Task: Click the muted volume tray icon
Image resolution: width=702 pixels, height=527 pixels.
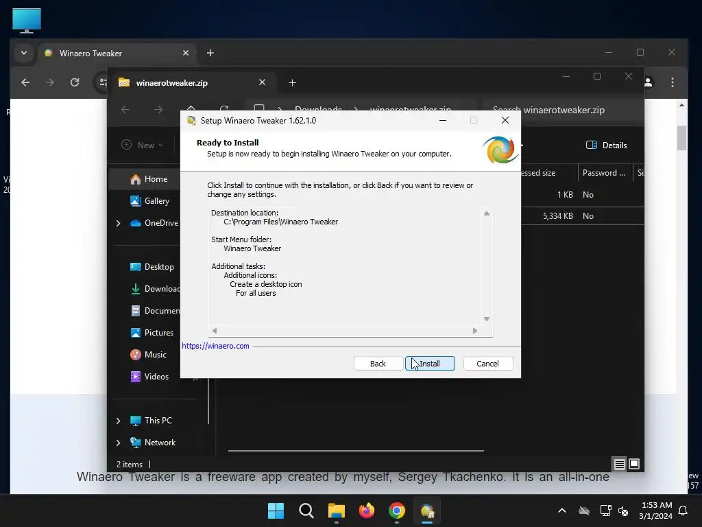Action: pos(623,511)
